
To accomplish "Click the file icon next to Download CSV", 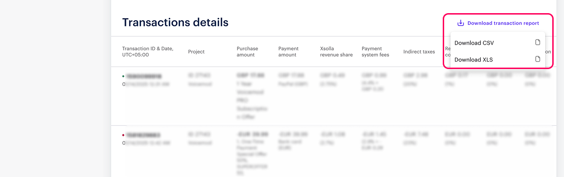I will [538, 42].
